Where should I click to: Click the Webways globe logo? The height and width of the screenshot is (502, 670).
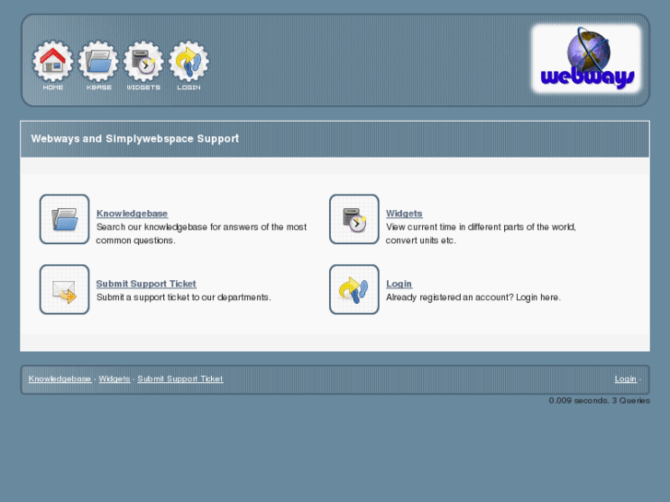(x=586, y=59)
